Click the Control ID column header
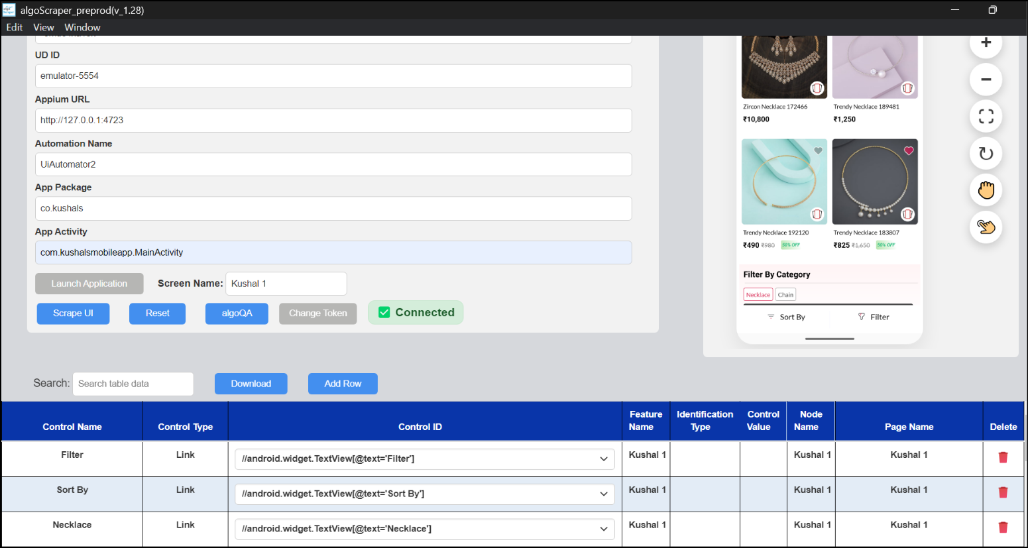The height and width of the screenshot is (548, 1028). (420, 427)
